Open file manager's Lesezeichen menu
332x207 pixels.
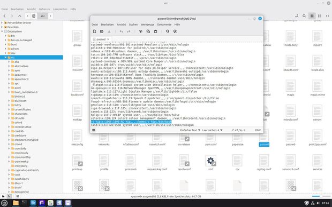click(x=60, y=9)
